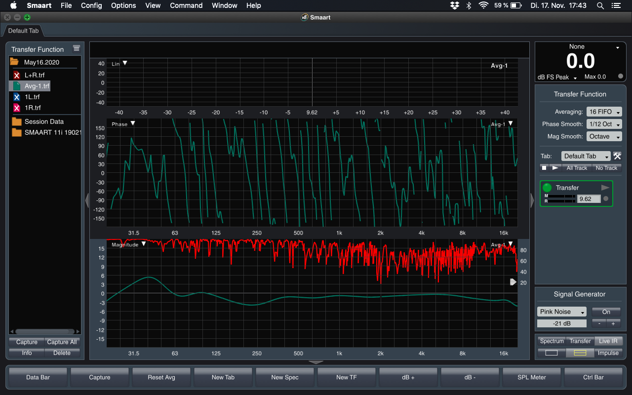Open the Options menu

pos(123,5)
